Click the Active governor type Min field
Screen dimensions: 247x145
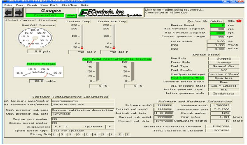224,90
